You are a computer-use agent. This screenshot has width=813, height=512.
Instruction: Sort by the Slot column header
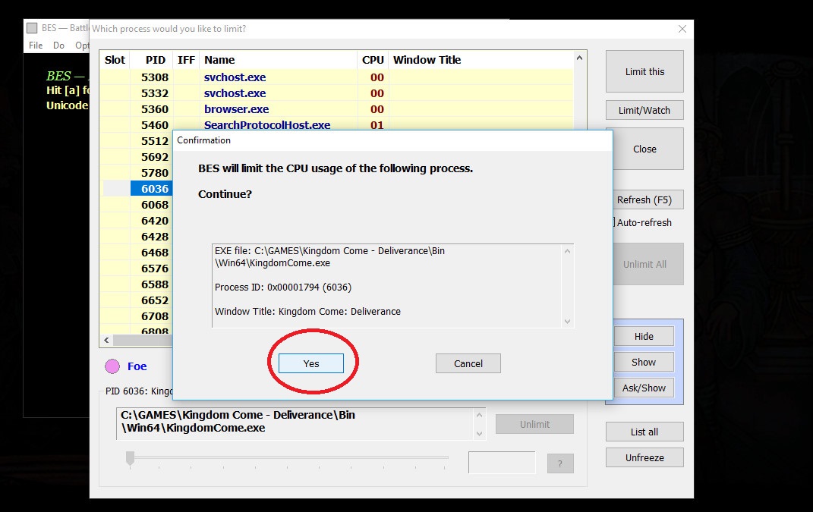coord(115,60)
